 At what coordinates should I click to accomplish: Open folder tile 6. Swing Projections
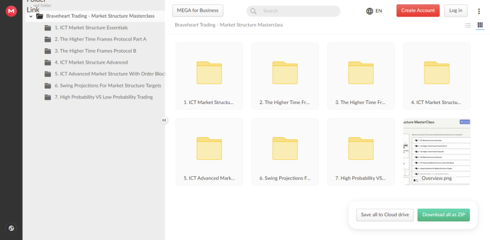285,152
